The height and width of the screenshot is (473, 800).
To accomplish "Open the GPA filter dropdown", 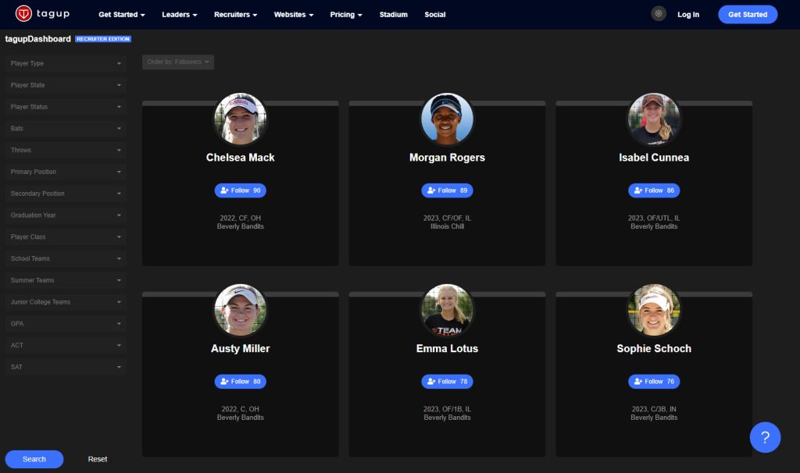I will point(66,323).
